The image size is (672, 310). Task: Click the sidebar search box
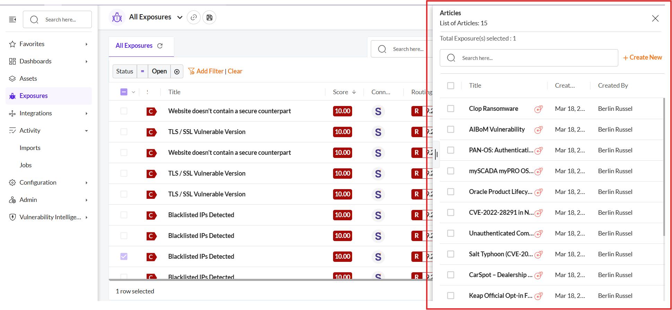tap(57, 19)
